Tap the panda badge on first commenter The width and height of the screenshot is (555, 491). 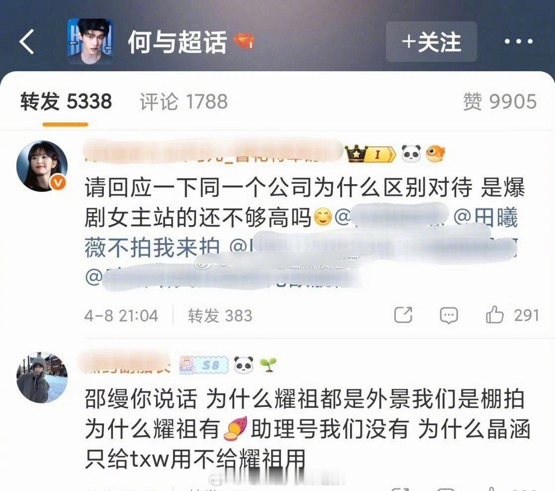pos(411,154)
